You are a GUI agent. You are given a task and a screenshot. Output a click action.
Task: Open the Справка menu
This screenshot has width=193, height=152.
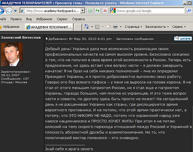pos(79,19)
